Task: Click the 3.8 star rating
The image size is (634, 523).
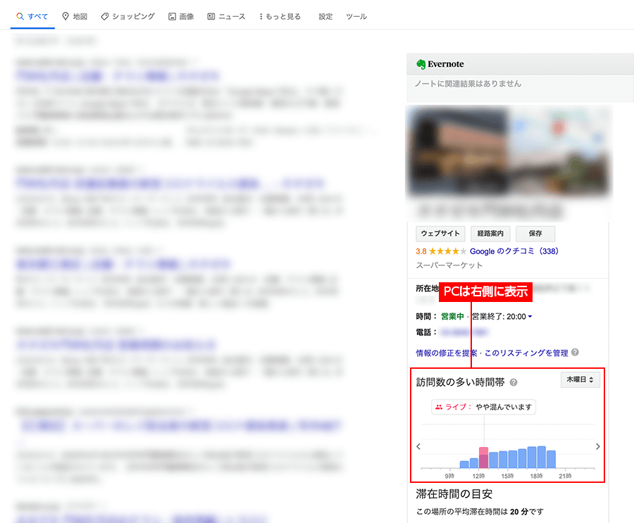Action: coord(441,251)
